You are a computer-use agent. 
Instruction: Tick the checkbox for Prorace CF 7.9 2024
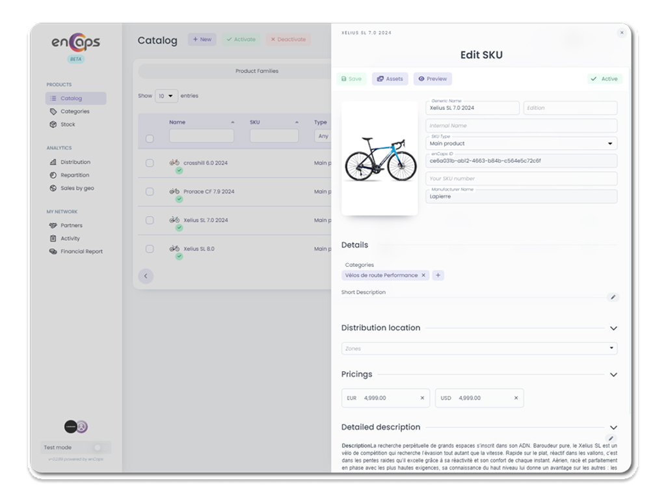pos(150,192)
